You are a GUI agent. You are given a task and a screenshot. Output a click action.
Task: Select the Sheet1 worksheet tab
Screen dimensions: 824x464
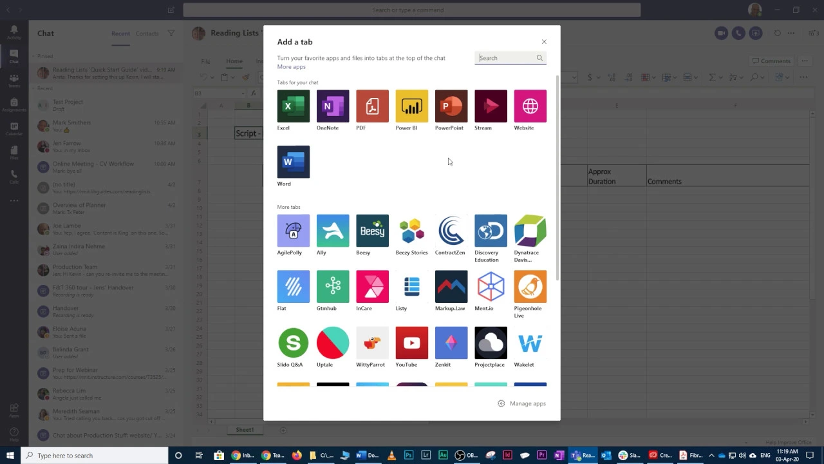coord(244,430)
